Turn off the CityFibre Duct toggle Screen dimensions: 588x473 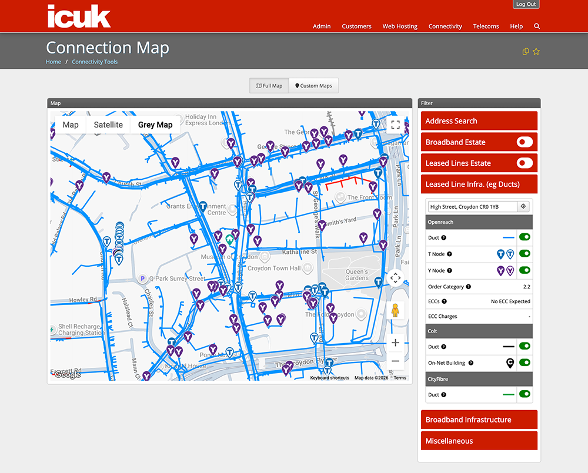tap(524, 394)
